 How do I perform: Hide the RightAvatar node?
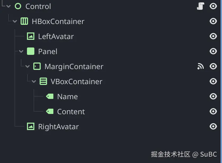coord(213,126)
